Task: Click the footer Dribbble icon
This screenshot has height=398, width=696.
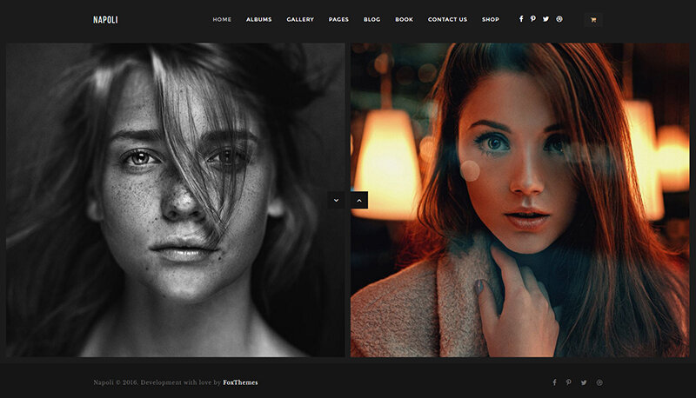Action: 599,382
